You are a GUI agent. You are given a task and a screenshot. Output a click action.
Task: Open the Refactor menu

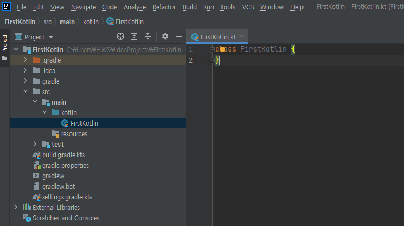164,7
